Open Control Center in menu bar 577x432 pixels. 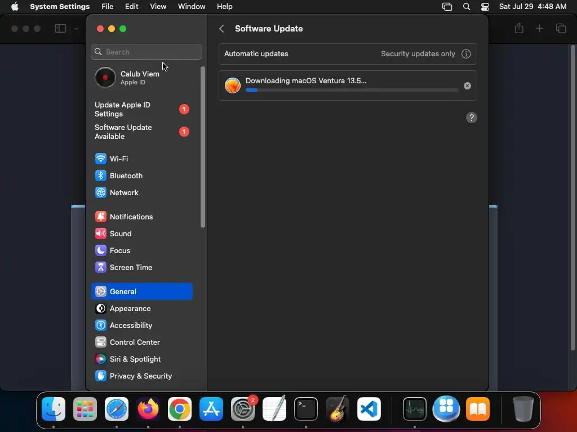tap(485, 7)
